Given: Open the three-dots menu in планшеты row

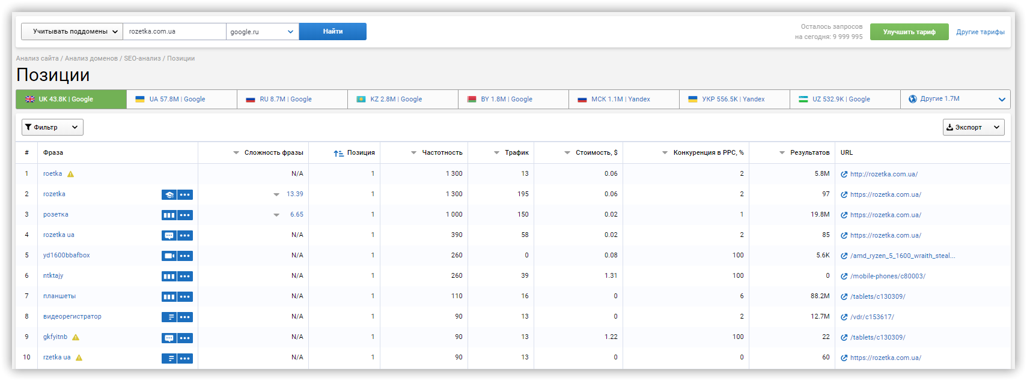Looking at the screenshot, I should click(x=185, y=296).
